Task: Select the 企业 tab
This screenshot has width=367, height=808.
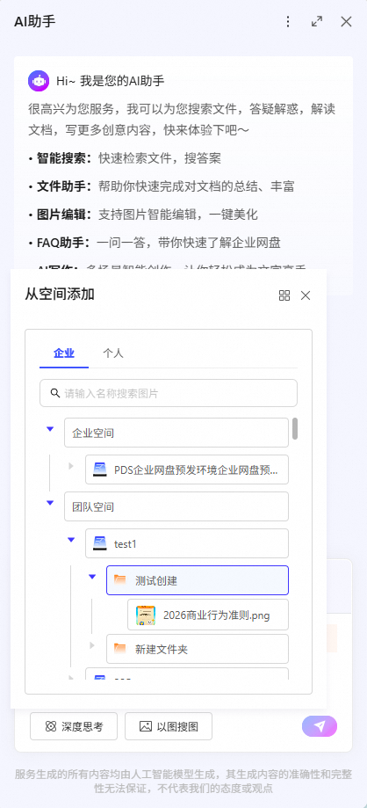Action: 64,353
